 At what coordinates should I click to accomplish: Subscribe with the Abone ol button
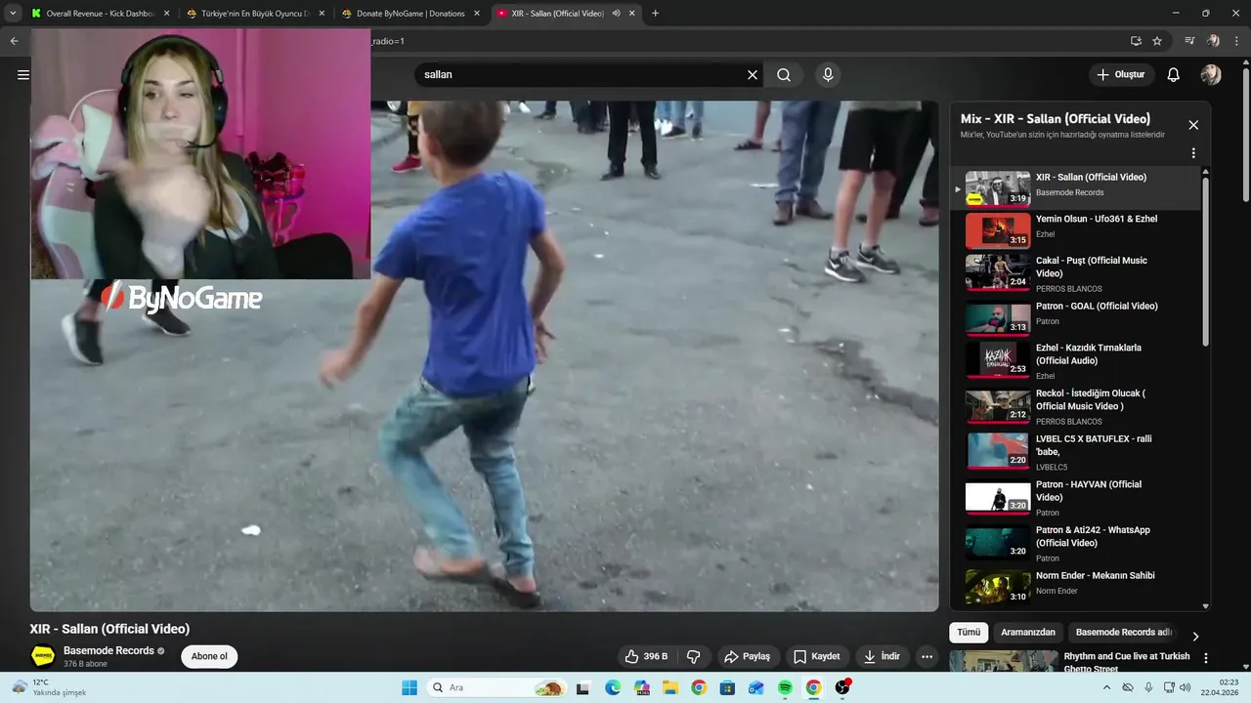click(x=209, y=656)
